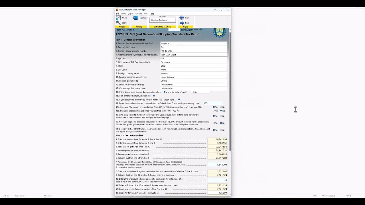The height and width of the screenshot is (205, 365).
Task: Click the city field showing Cleveburg
Action: [194, 62]
